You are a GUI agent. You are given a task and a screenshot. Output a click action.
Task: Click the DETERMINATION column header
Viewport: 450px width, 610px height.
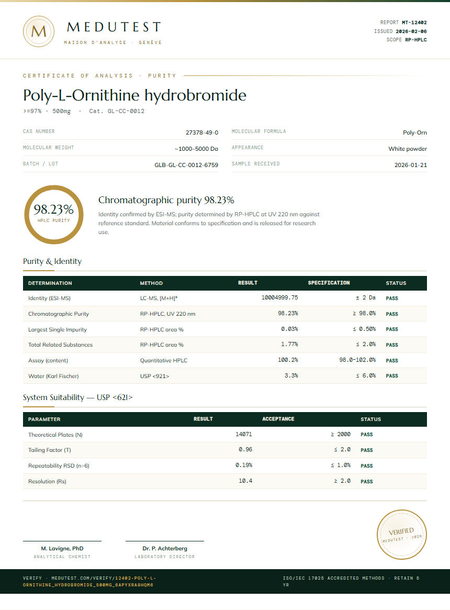click(50, 283)
